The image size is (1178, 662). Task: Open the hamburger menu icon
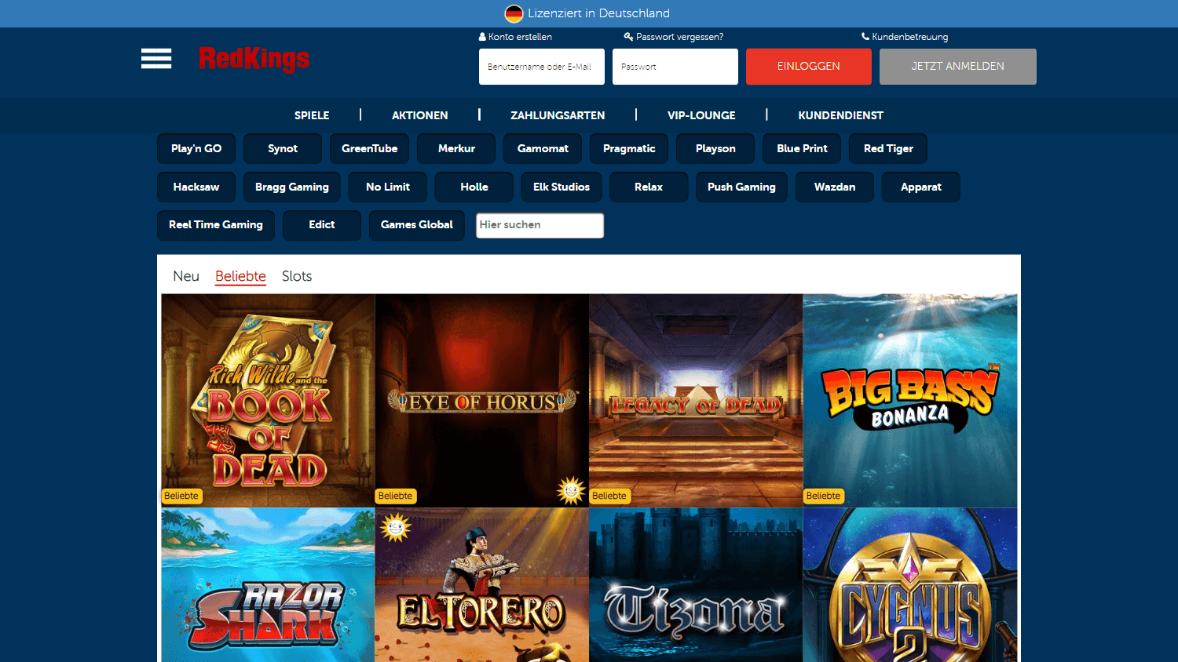point(156,59)
